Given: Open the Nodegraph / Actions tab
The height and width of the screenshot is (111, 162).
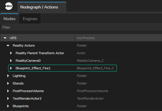Looking at the screenshot, I should click(42, 7).
